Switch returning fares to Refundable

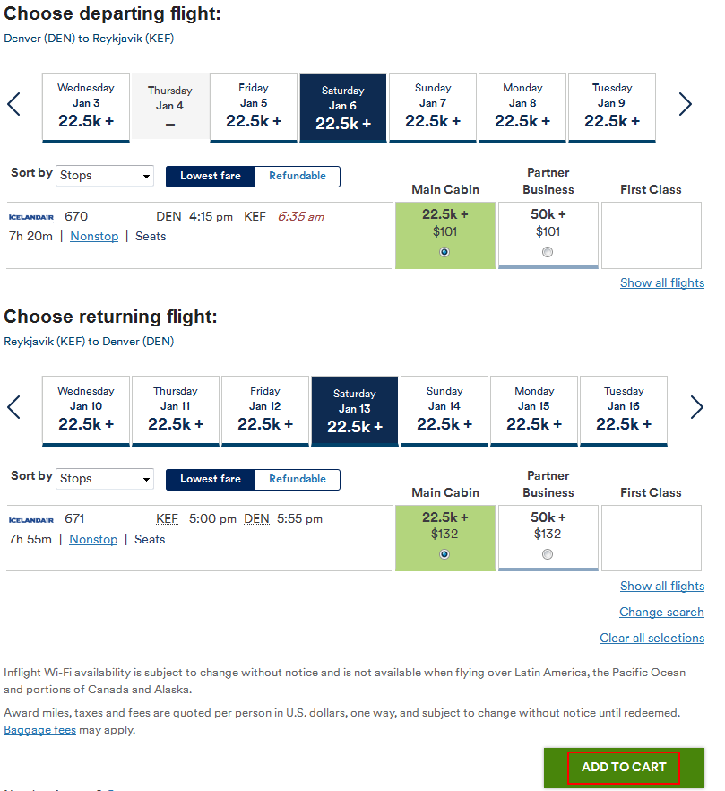298,479
